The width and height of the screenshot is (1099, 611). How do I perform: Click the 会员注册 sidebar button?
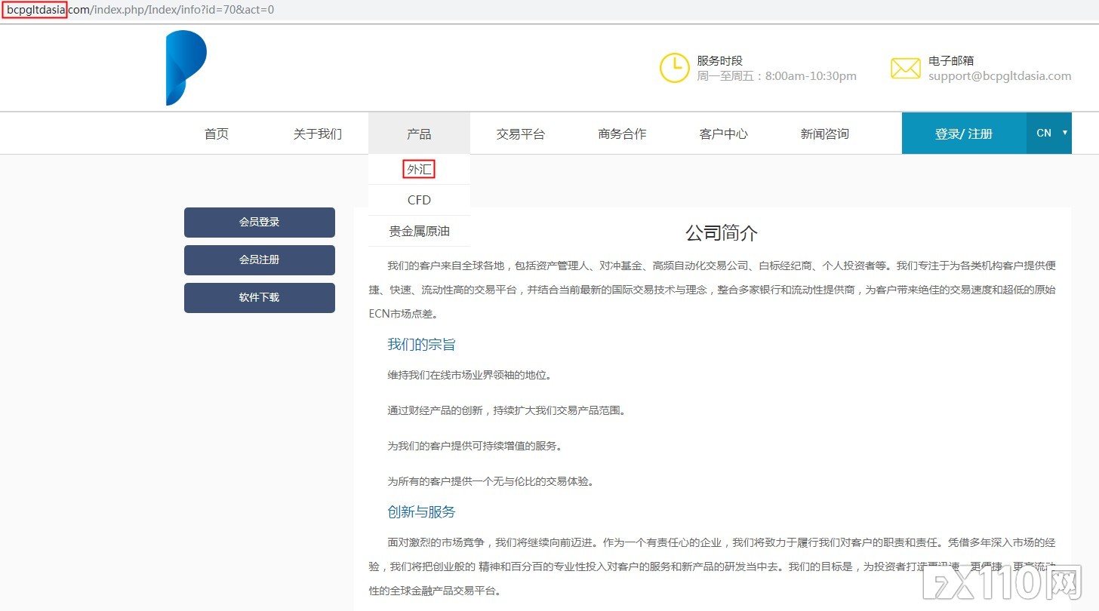(x=260, y=259)
